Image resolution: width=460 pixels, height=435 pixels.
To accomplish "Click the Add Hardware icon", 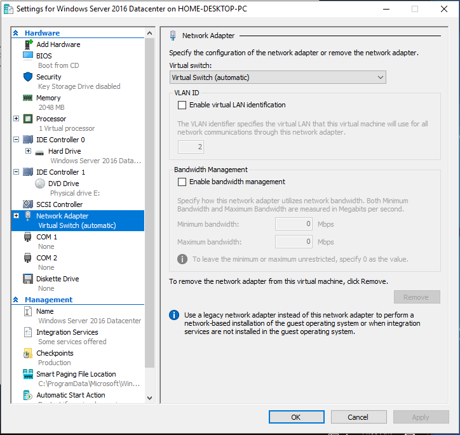I will 28,44.
